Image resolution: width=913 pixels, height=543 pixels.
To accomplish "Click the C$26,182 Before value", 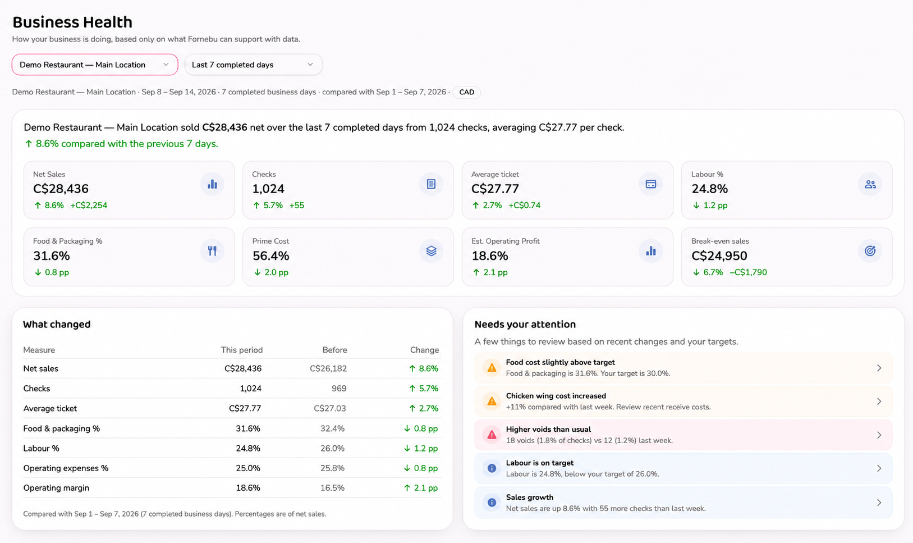I will (328, 369).
